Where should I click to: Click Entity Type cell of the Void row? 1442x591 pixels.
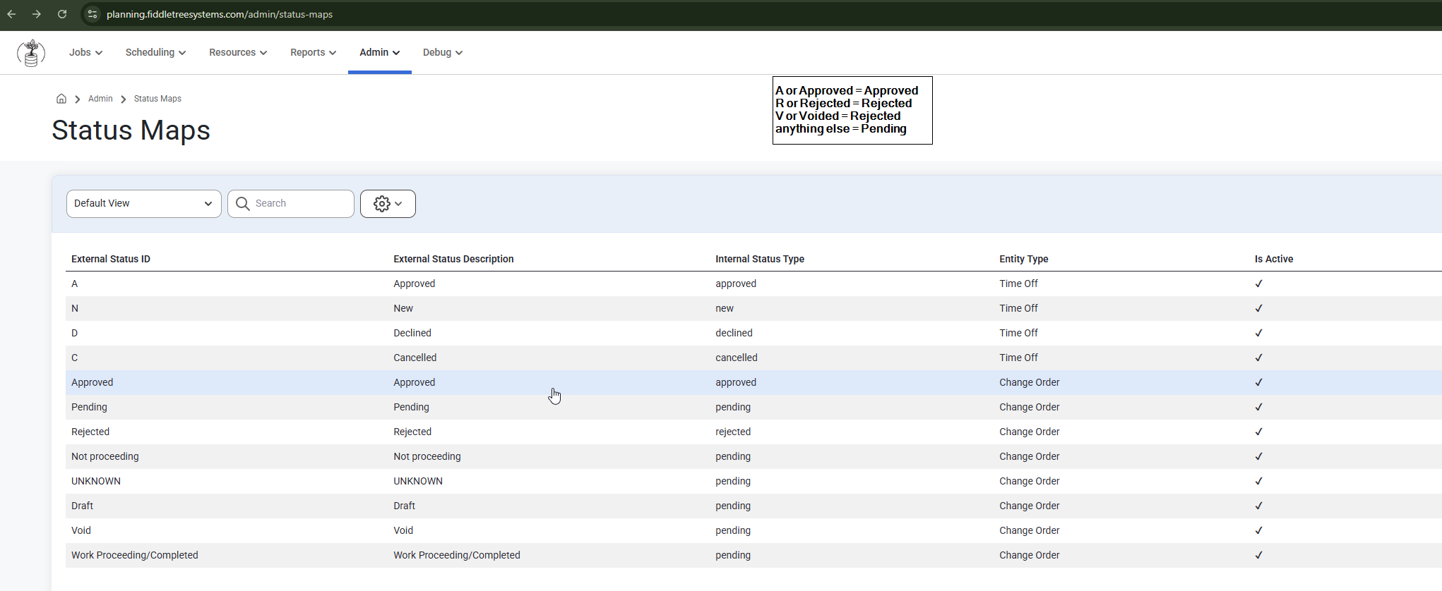tap(1030, 530)
